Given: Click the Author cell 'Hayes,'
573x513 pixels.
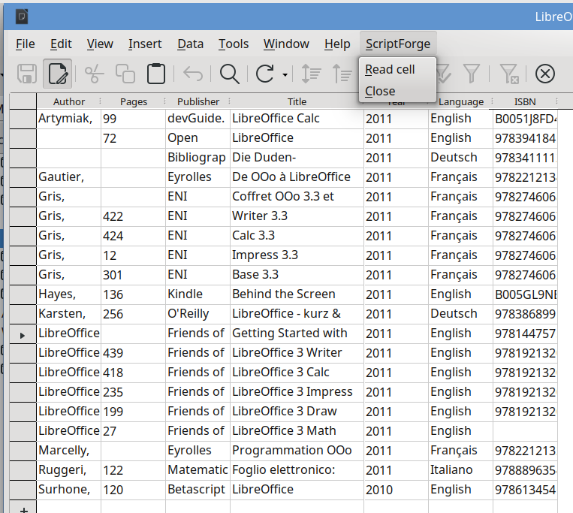Looking at the screenshot, I should [x=68, y=294].
